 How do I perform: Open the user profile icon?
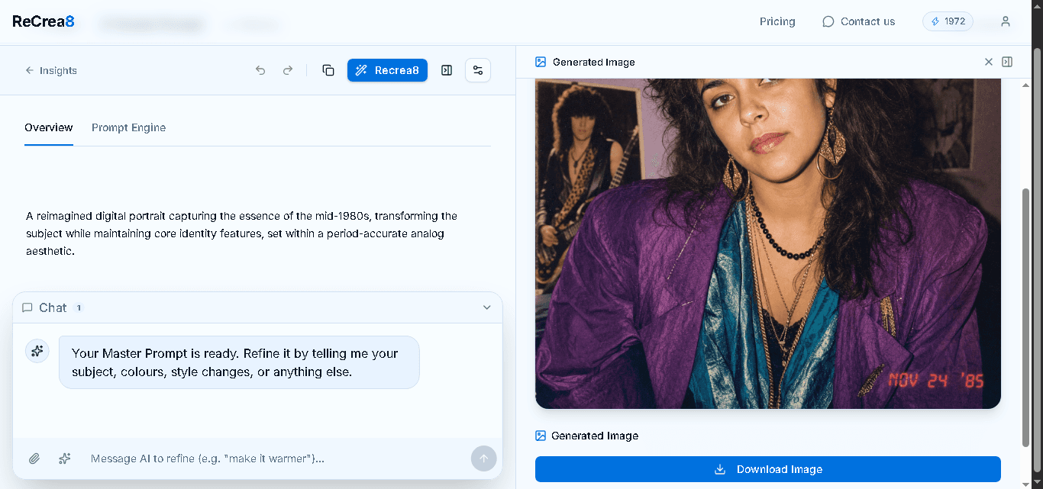pos(1006,21)
